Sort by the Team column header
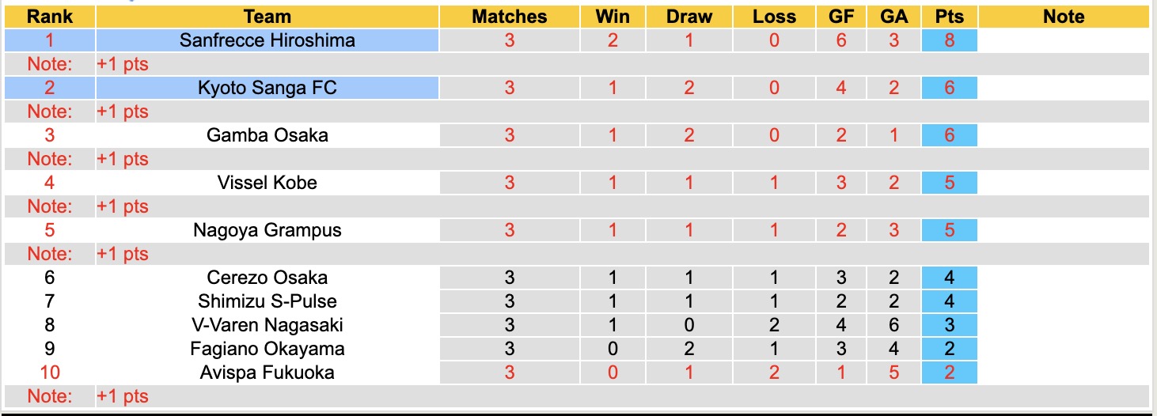Viewport: 1157px width, 416px height. point(267,17)
